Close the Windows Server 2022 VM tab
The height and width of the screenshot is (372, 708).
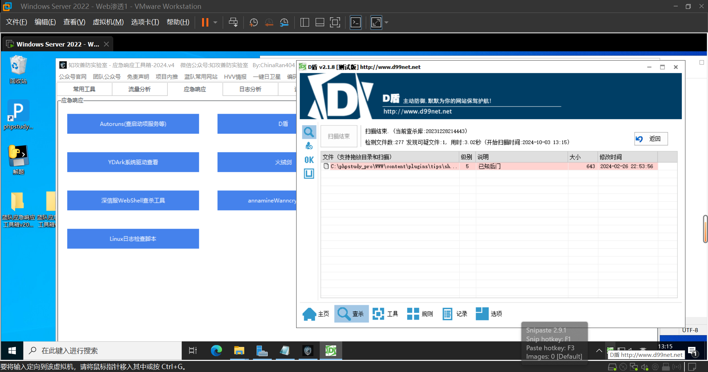click(x=106, y=44)
